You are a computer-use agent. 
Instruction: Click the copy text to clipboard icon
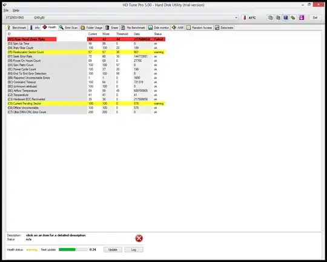click(270, 18)
